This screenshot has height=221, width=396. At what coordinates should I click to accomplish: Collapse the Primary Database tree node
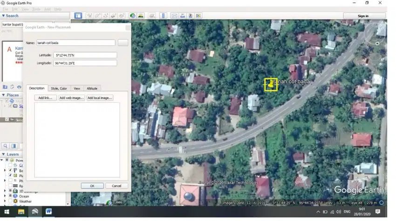point(2,160)
